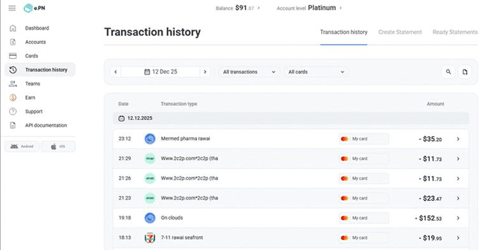Click the Transaction type column header

[x=179, y=104]
